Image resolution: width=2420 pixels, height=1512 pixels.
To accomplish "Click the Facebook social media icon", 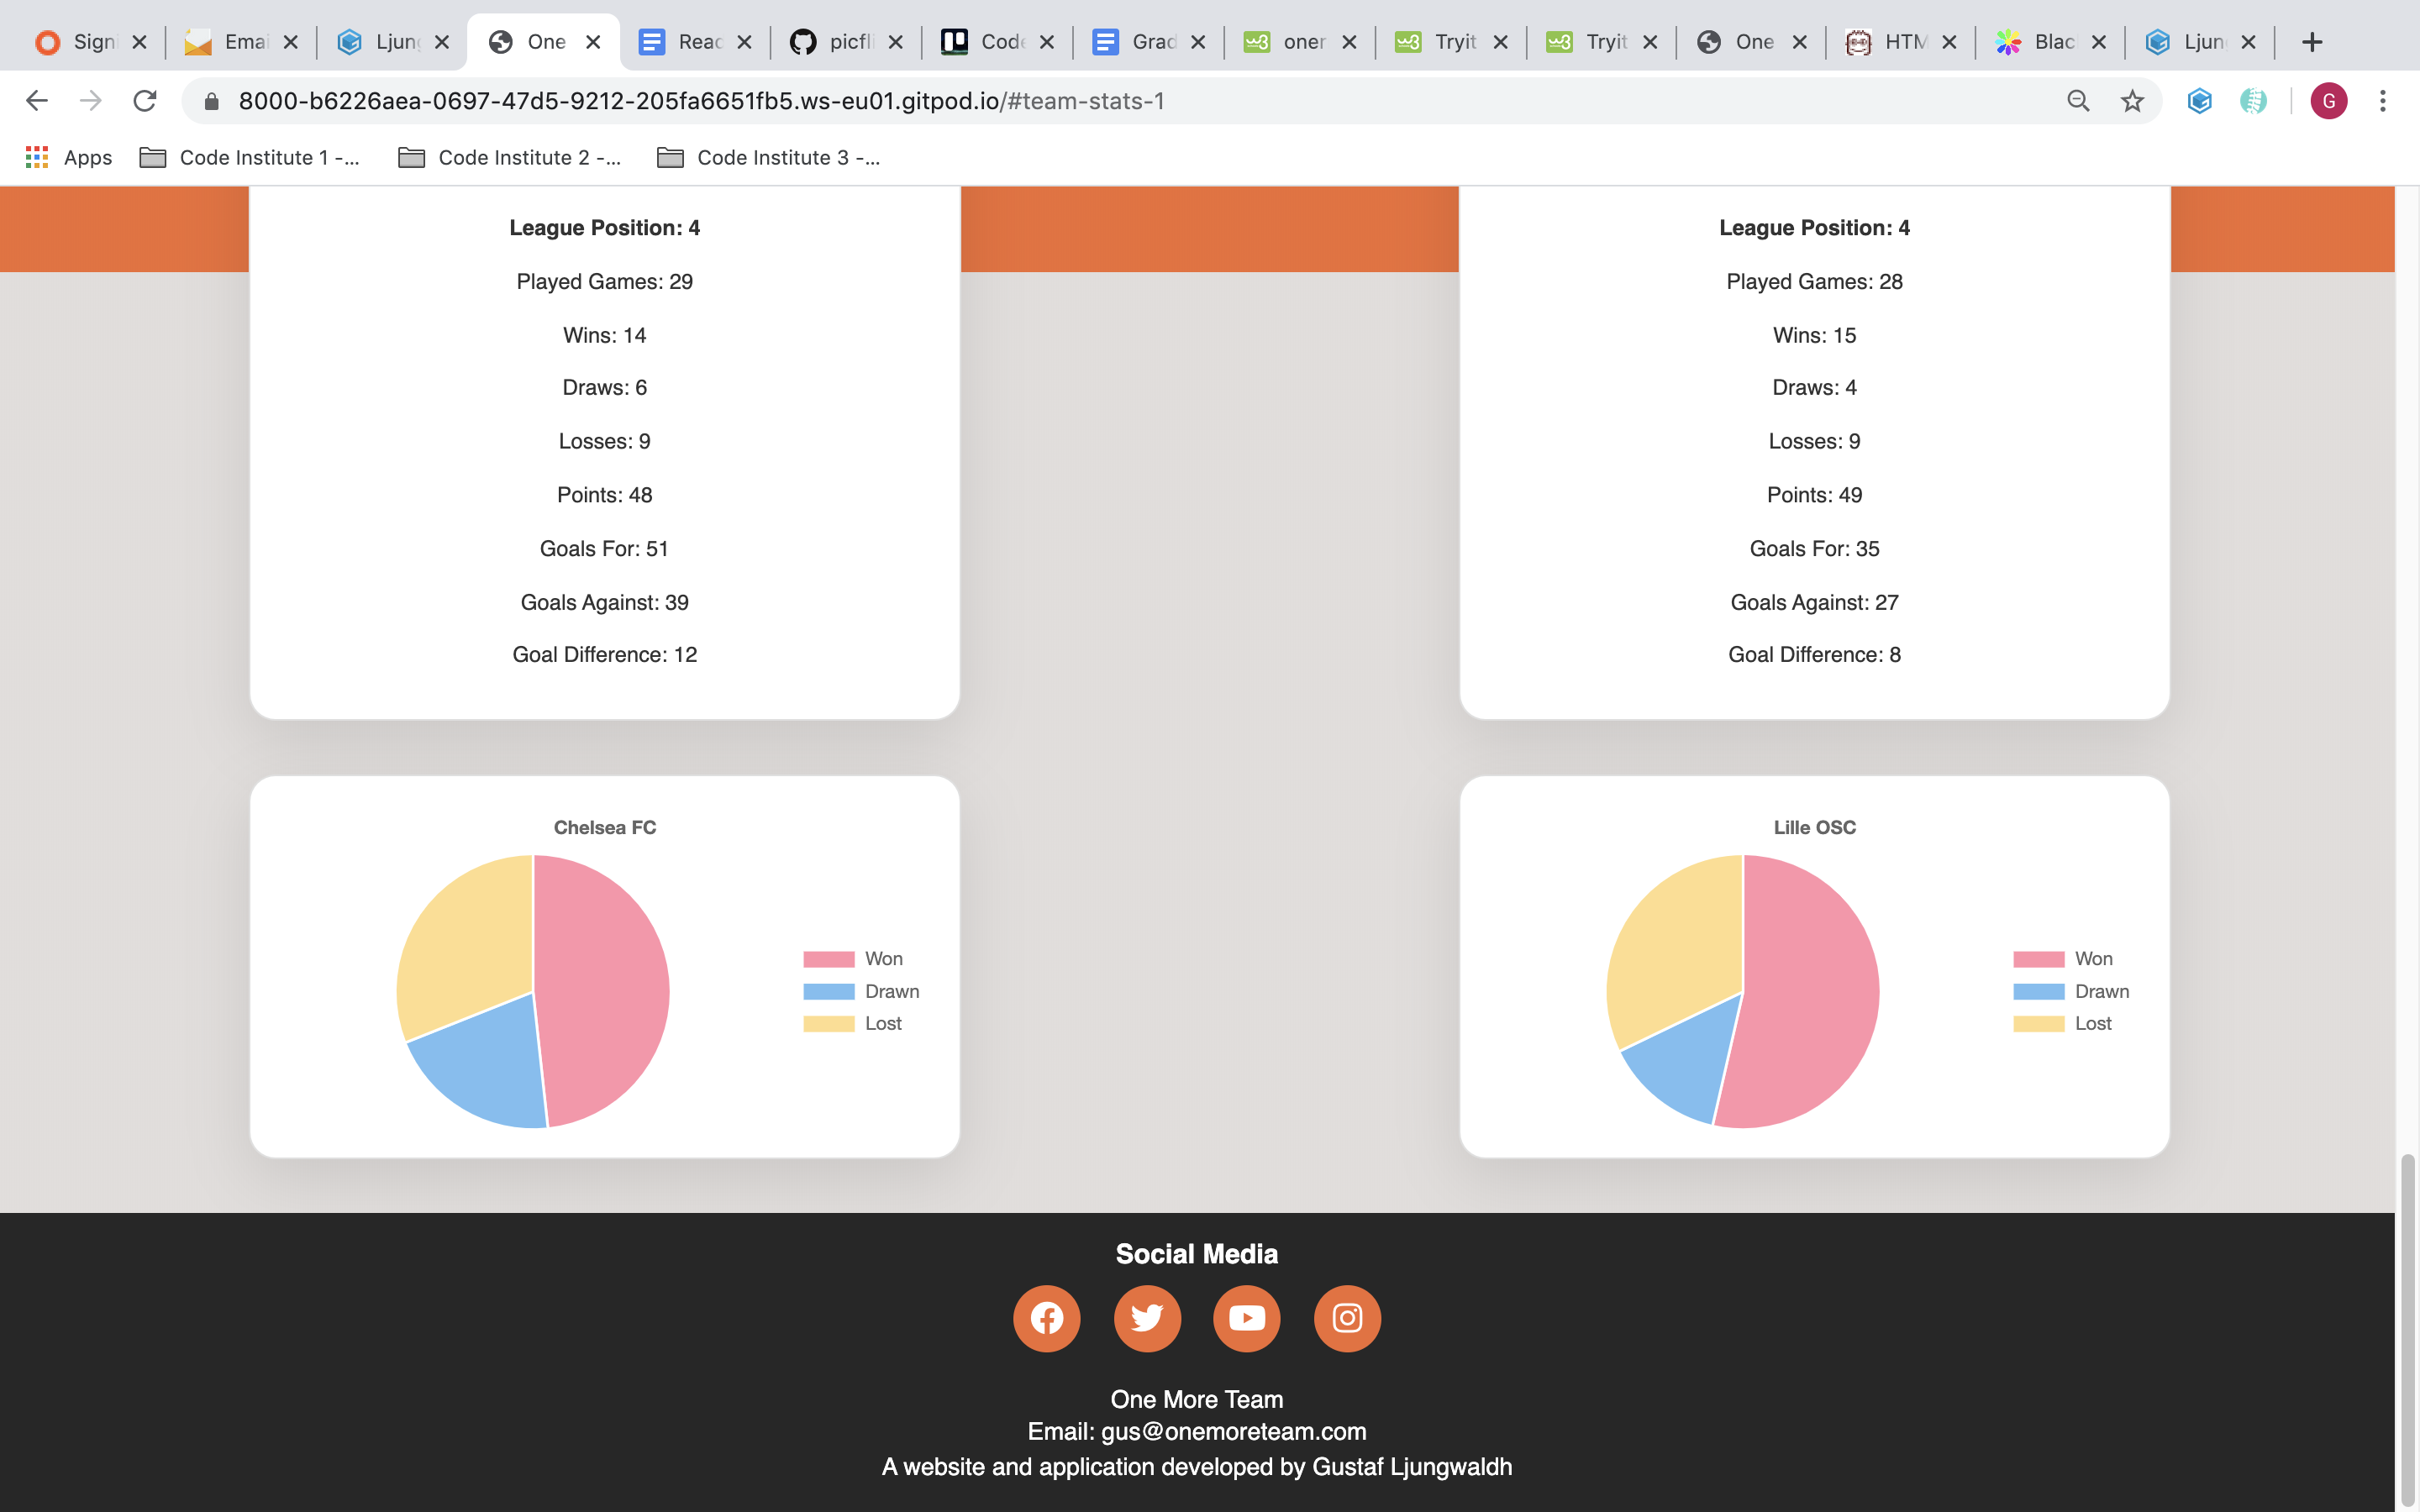I will pyautogui.click(x=1045, y=1317).
